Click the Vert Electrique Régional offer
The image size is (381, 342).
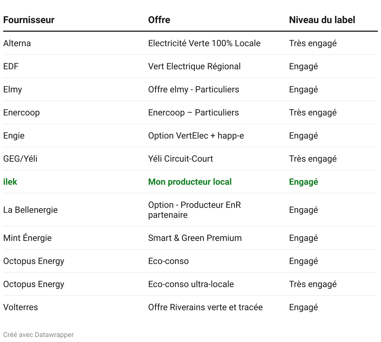pos(194,66)
